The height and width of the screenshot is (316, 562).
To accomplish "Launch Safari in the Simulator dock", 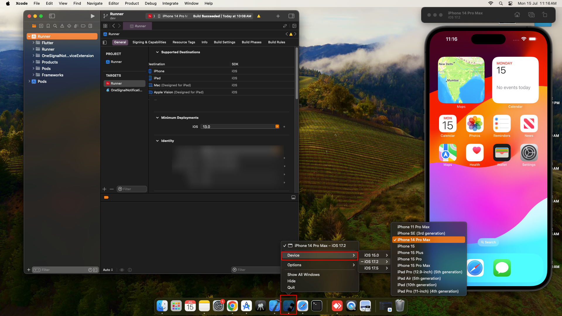I will pyautogui.click(x=475, y=268).
